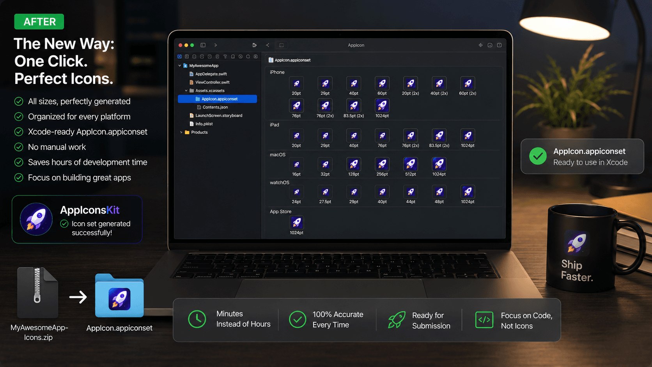Image resolution: width=652 pixels, height=367 pixels.
Task: Select the iPhone 40pt (2x) icon
Action: 439,83
